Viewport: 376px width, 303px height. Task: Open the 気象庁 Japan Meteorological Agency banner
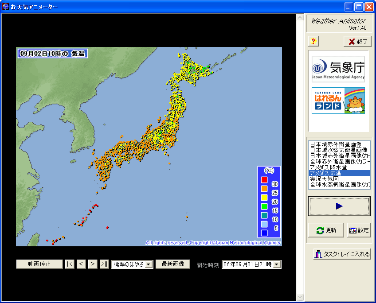point(338,69)
